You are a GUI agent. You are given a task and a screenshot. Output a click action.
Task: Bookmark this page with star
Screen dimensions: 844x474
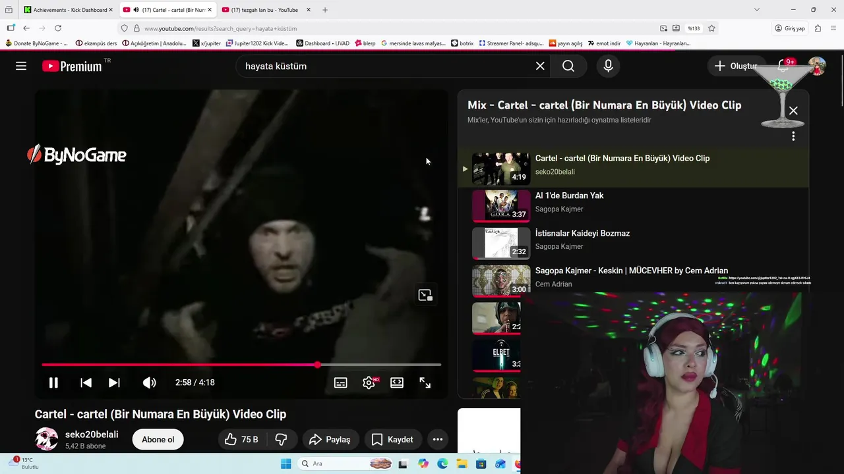coord(711,28)
